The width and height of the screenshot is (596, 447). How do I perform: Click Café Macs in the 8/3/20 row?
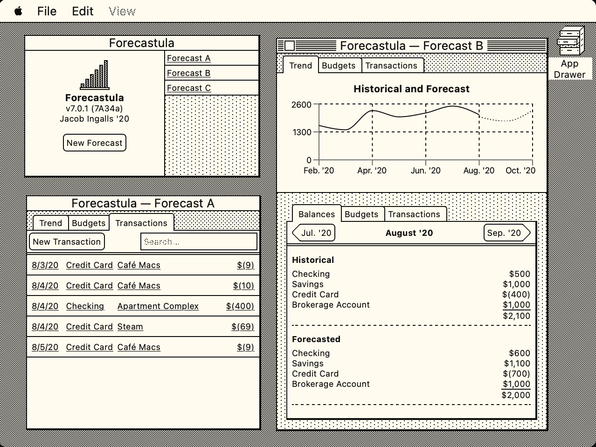coord(139,265)
